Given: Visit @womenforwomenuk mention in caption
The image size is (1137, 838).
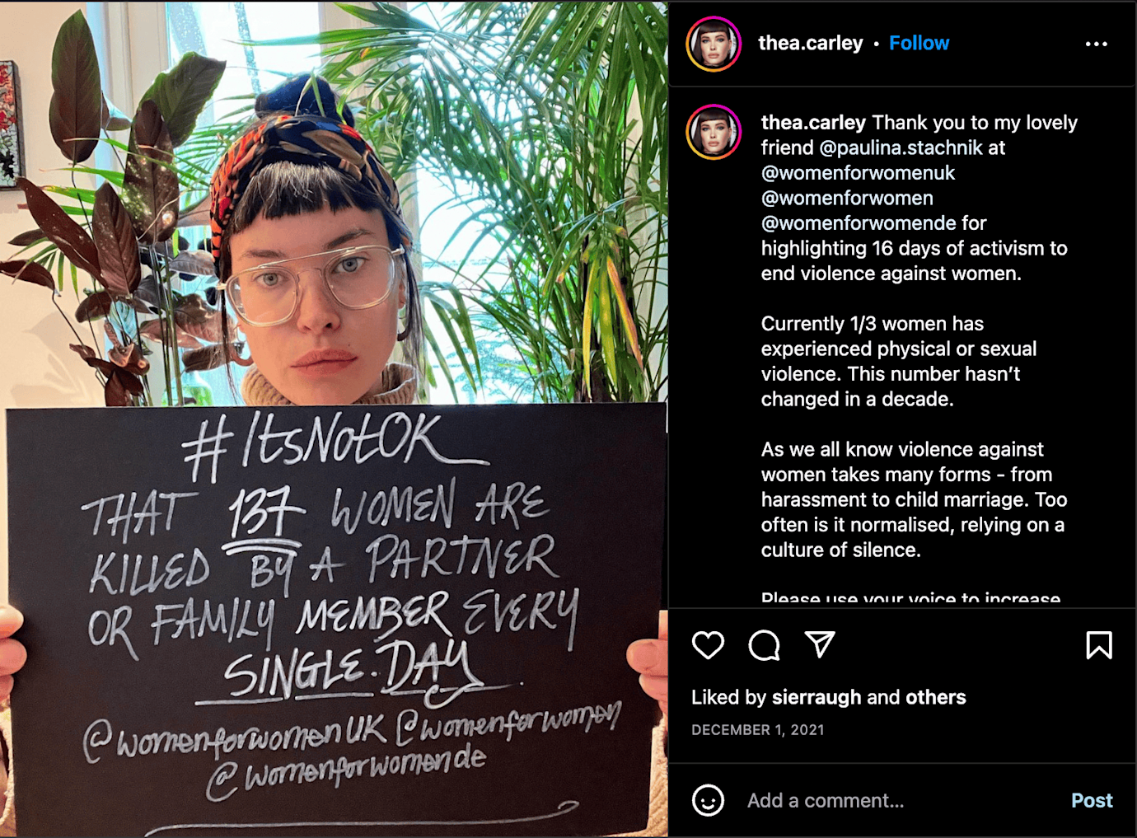Looking at the screenshot, I should pos(858,173).
